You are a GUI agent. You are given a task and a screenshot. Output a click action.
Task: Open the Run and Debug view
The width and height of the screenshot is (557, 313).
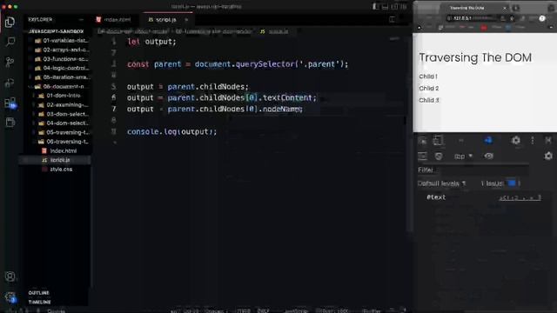click(10, 83)
